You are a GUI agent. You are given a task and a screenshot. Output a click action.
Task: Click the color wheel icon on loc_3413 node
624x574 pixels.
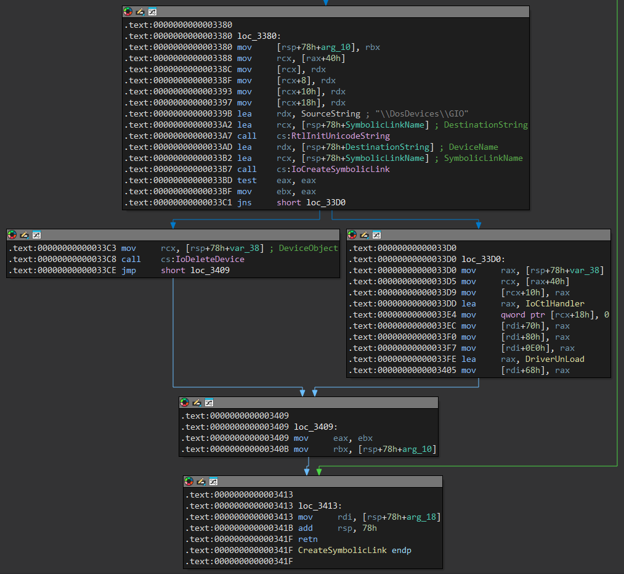(189, 482)
